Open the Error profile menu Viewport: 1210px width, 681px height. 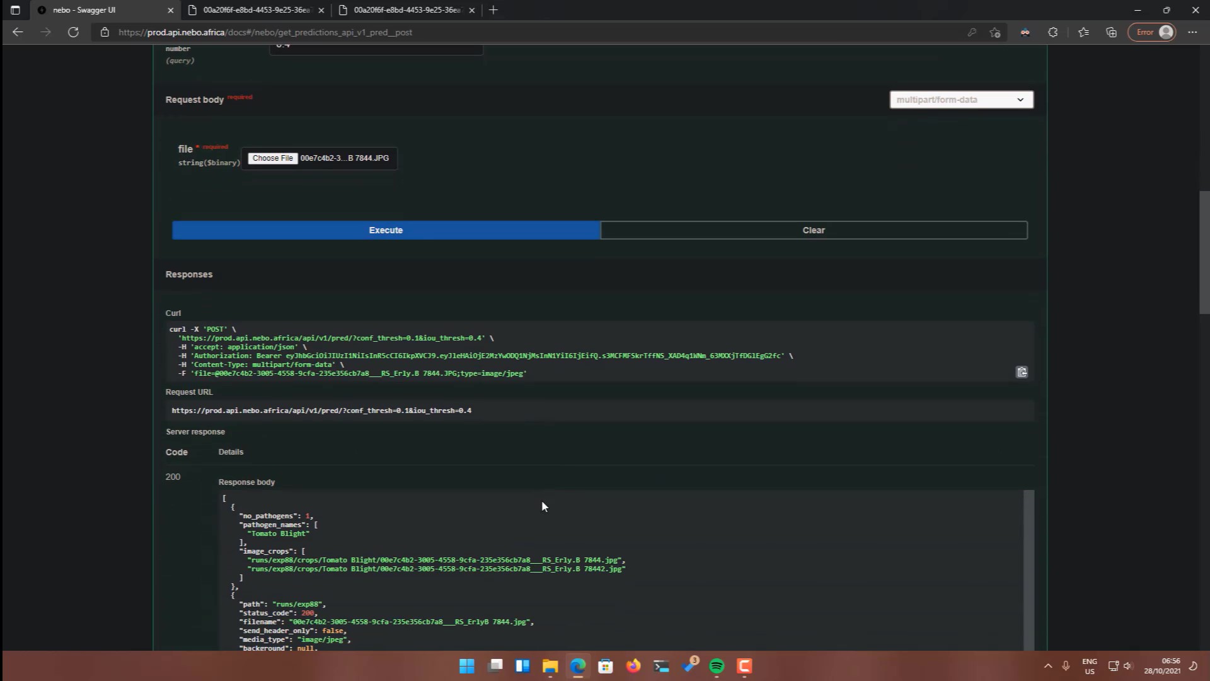[1151, 32]
